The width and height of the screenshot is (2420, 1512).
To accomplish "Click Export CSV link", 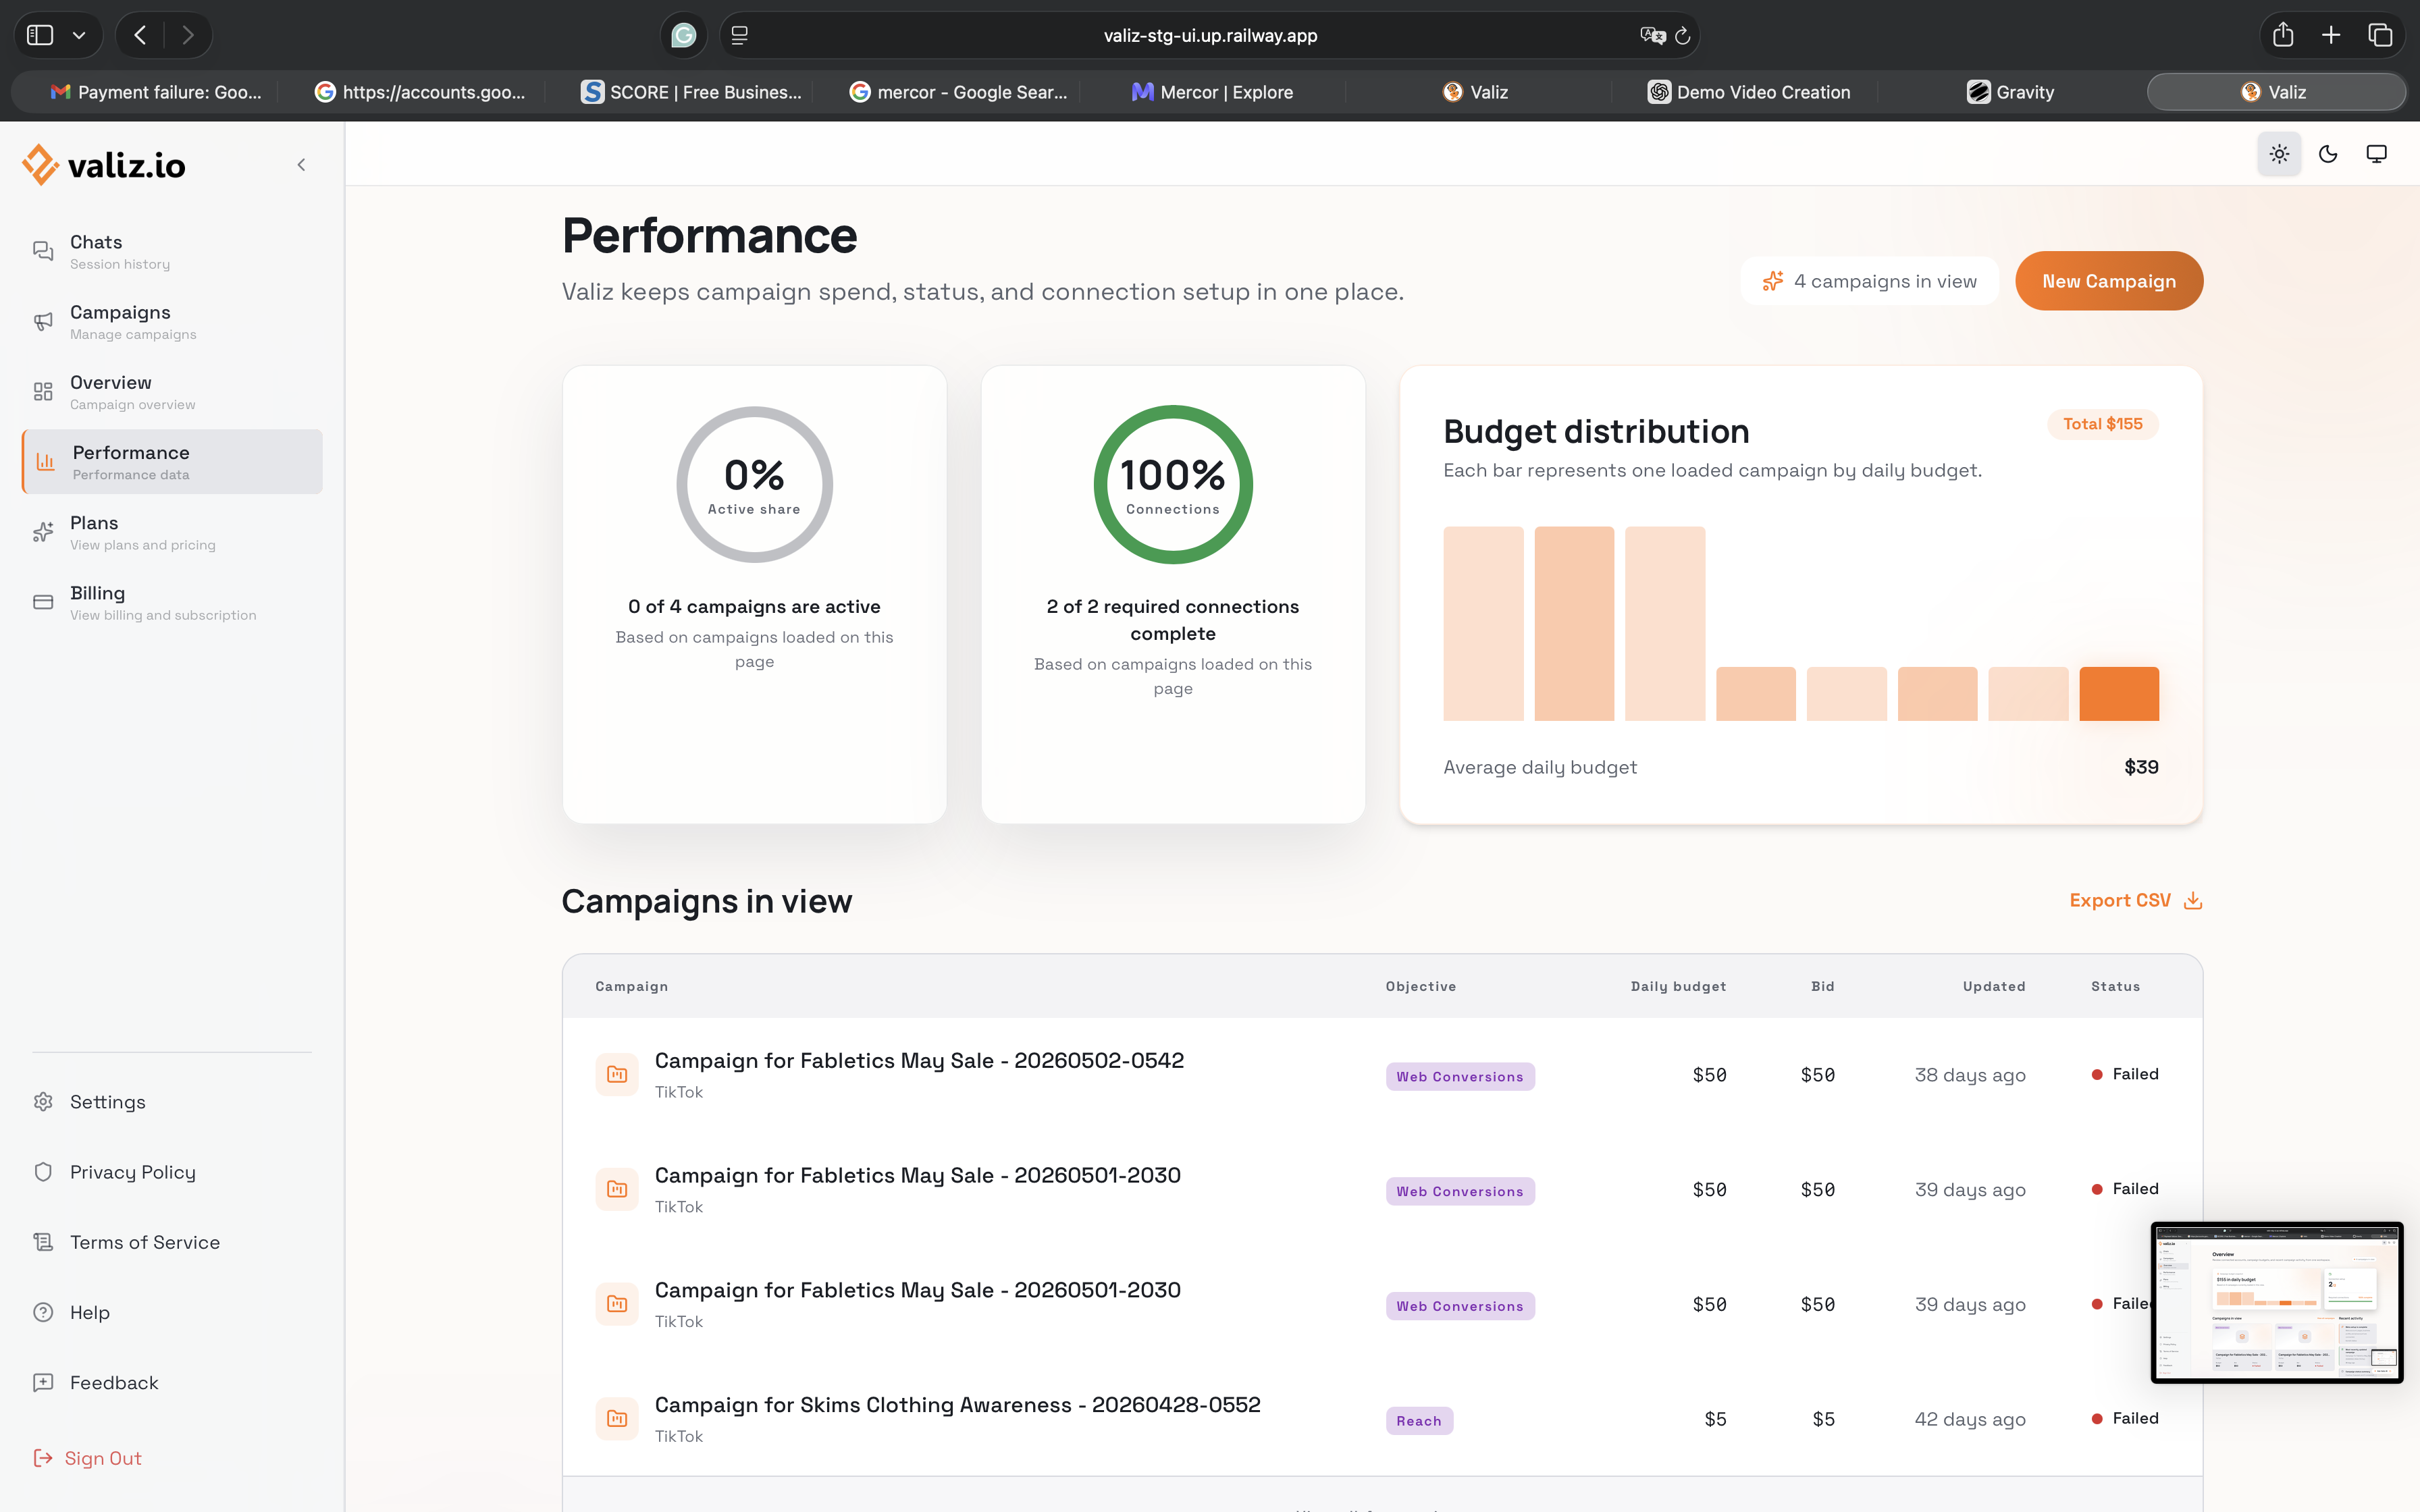I will 2135,900.
